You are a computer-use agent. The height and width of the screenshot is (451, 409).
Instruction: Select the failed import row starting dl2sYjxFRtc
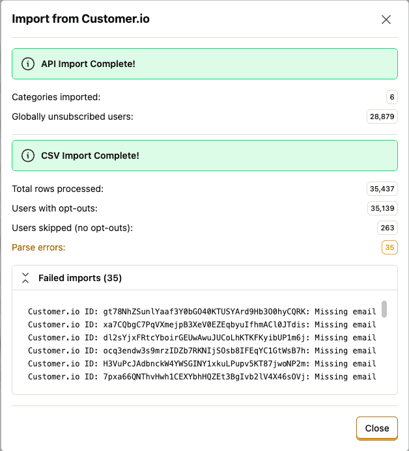click(x=202, y=337)
